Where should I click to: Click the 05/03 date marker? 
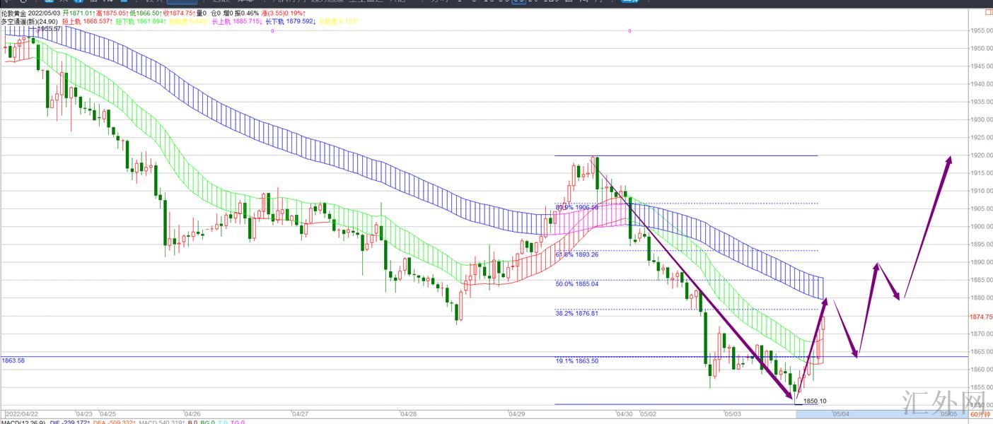pos(732,414)
